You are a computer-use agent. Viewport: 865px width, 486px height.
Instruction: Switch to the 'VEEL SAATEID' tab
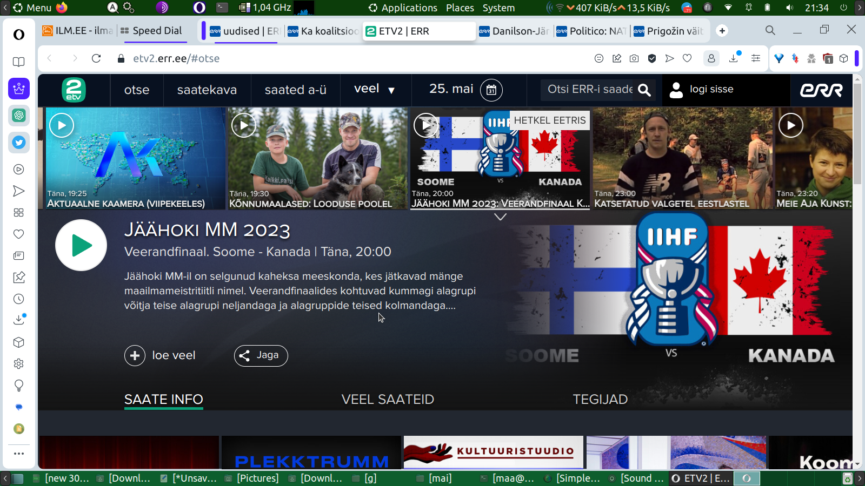coord(388,400)
